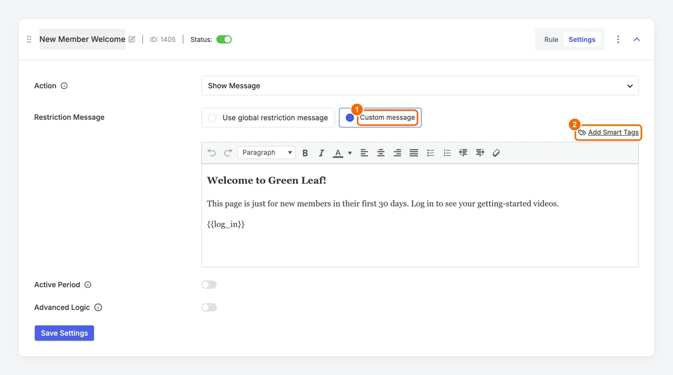Switch to the Settings tab

[582, 39]
